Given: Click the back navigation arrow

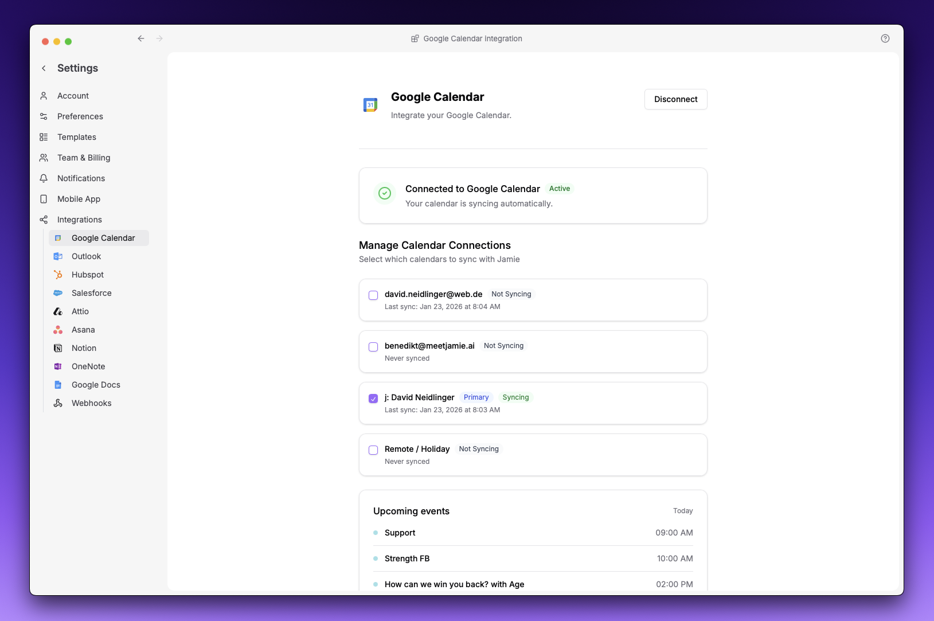Looking at the screenshot, I should pos(141,38).
